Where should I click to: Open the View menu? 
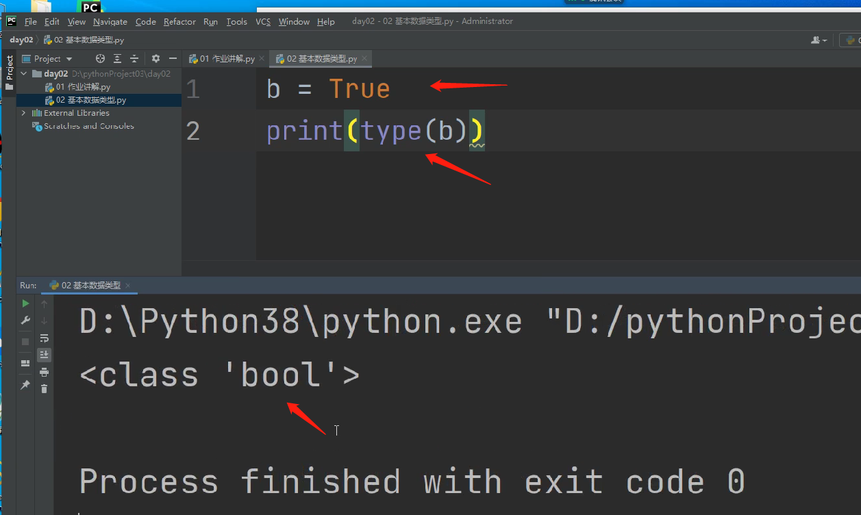click(77, 22)
